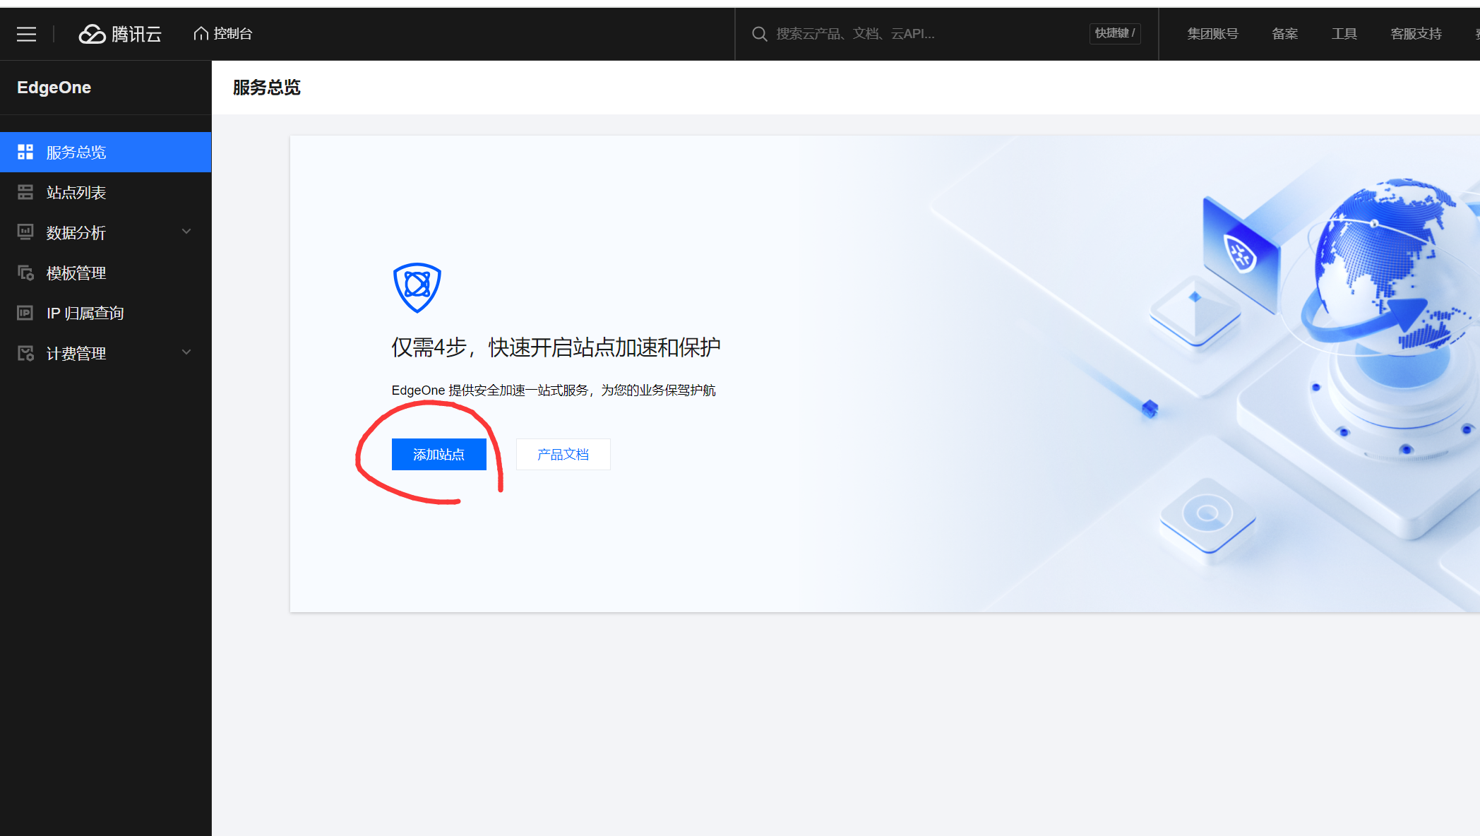Open 站点列表 from sidebar
Screen dimensions: 1480x836
click(76, 192)
